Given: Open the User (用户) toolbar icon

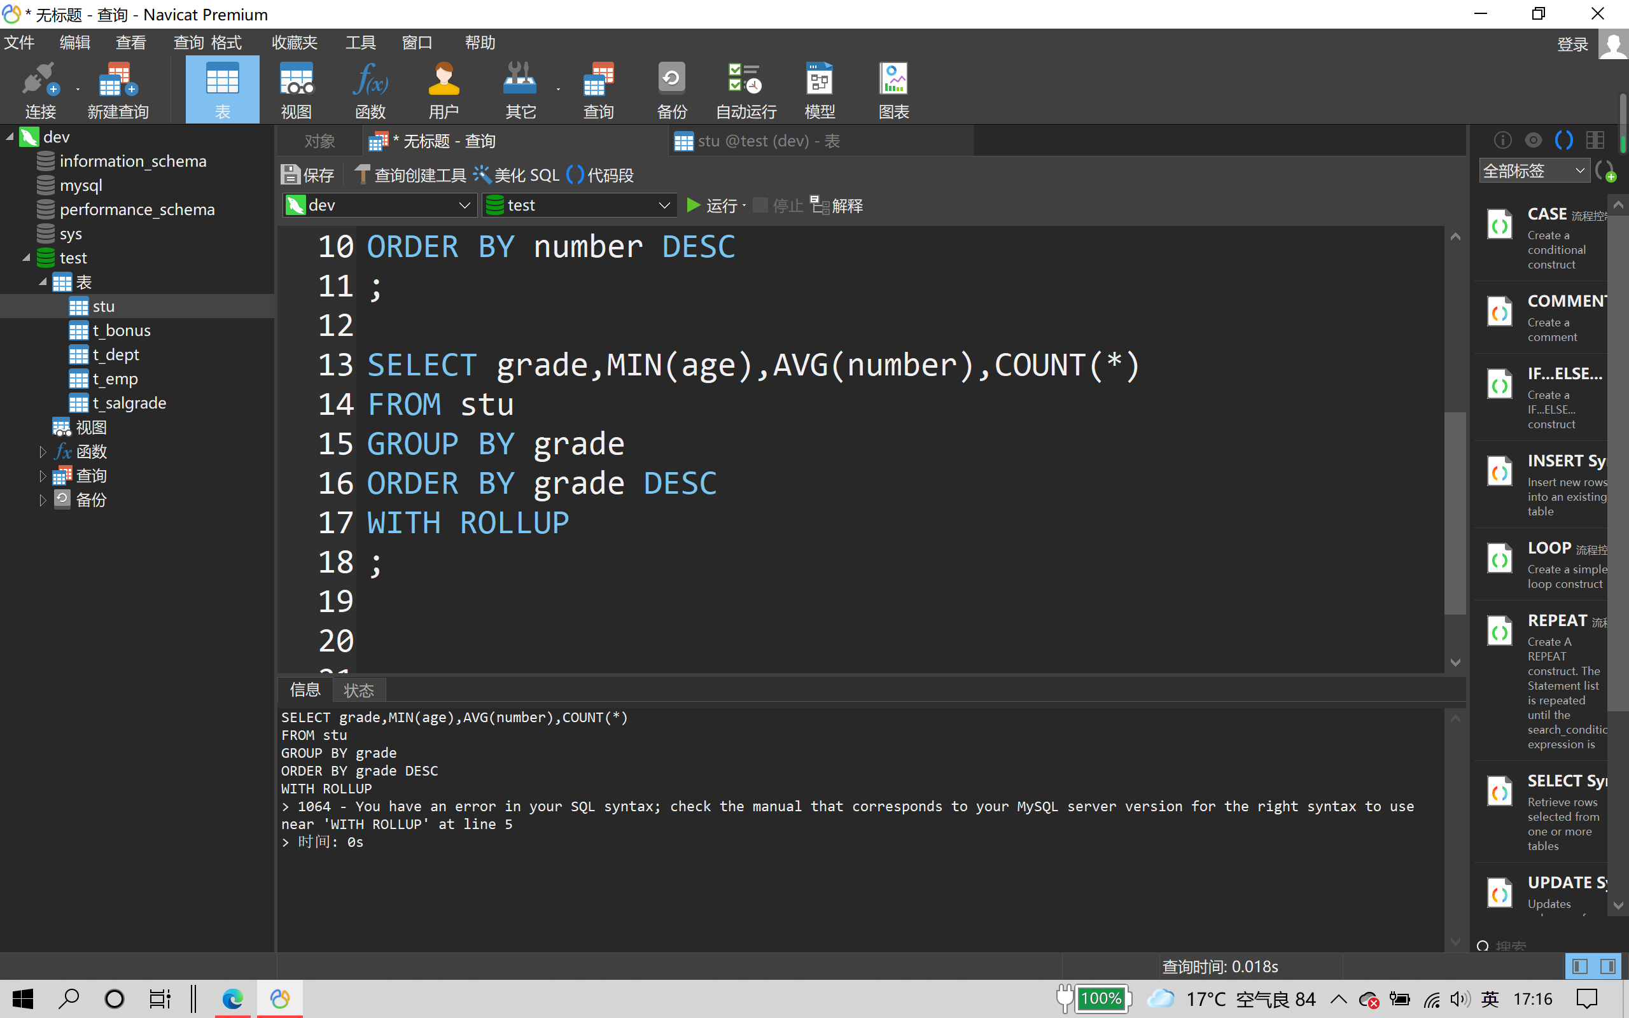Looking at the screenshot, I should pos(444,91).
